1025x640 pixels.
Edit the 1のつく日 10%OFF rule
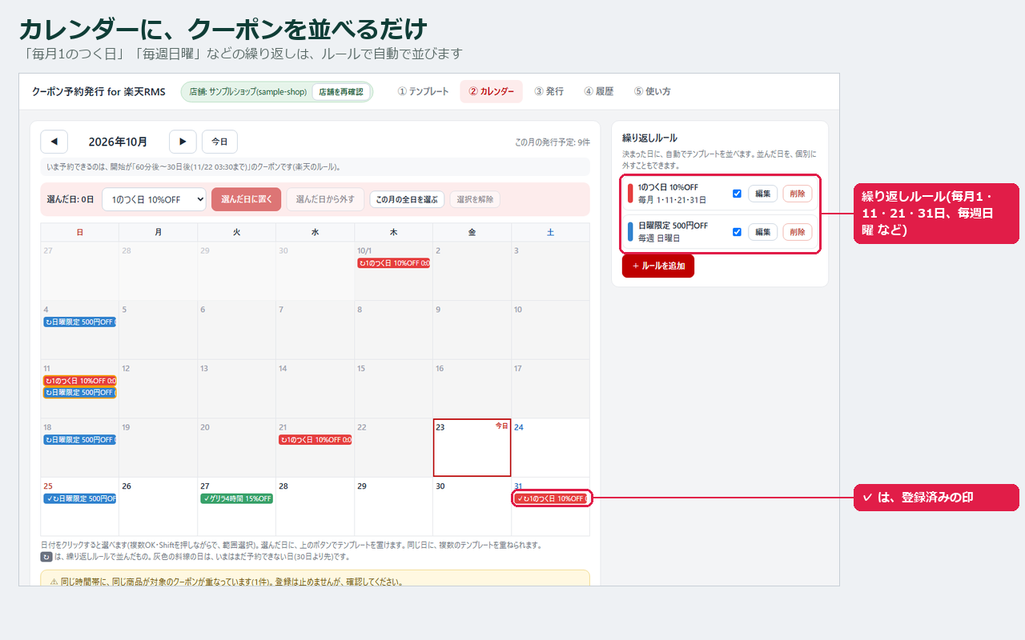pyautogui.click(x=762, y=194)
